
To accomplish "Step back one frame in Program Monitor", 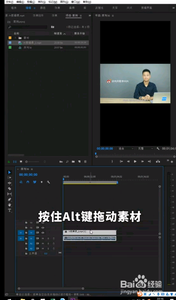I will (x=128, y=162).
